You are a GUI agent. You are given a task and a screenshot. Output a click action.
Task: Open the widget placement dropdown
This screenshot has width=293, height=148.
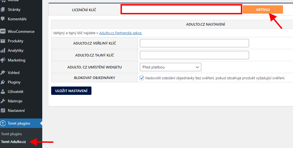(x=170, y=67)
